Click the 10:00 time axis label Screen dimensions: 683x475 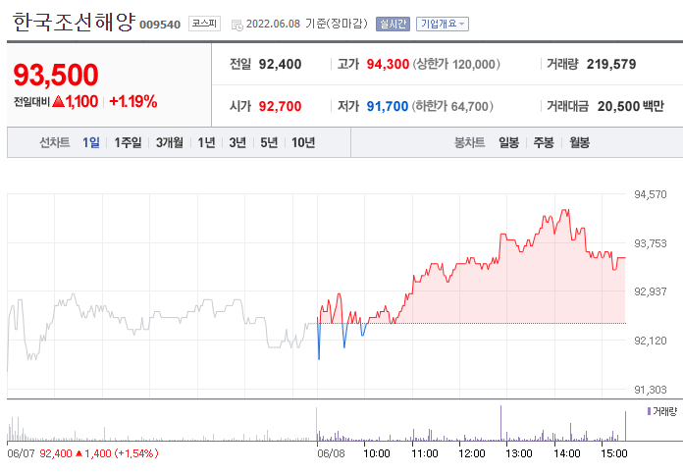[377, 453]
